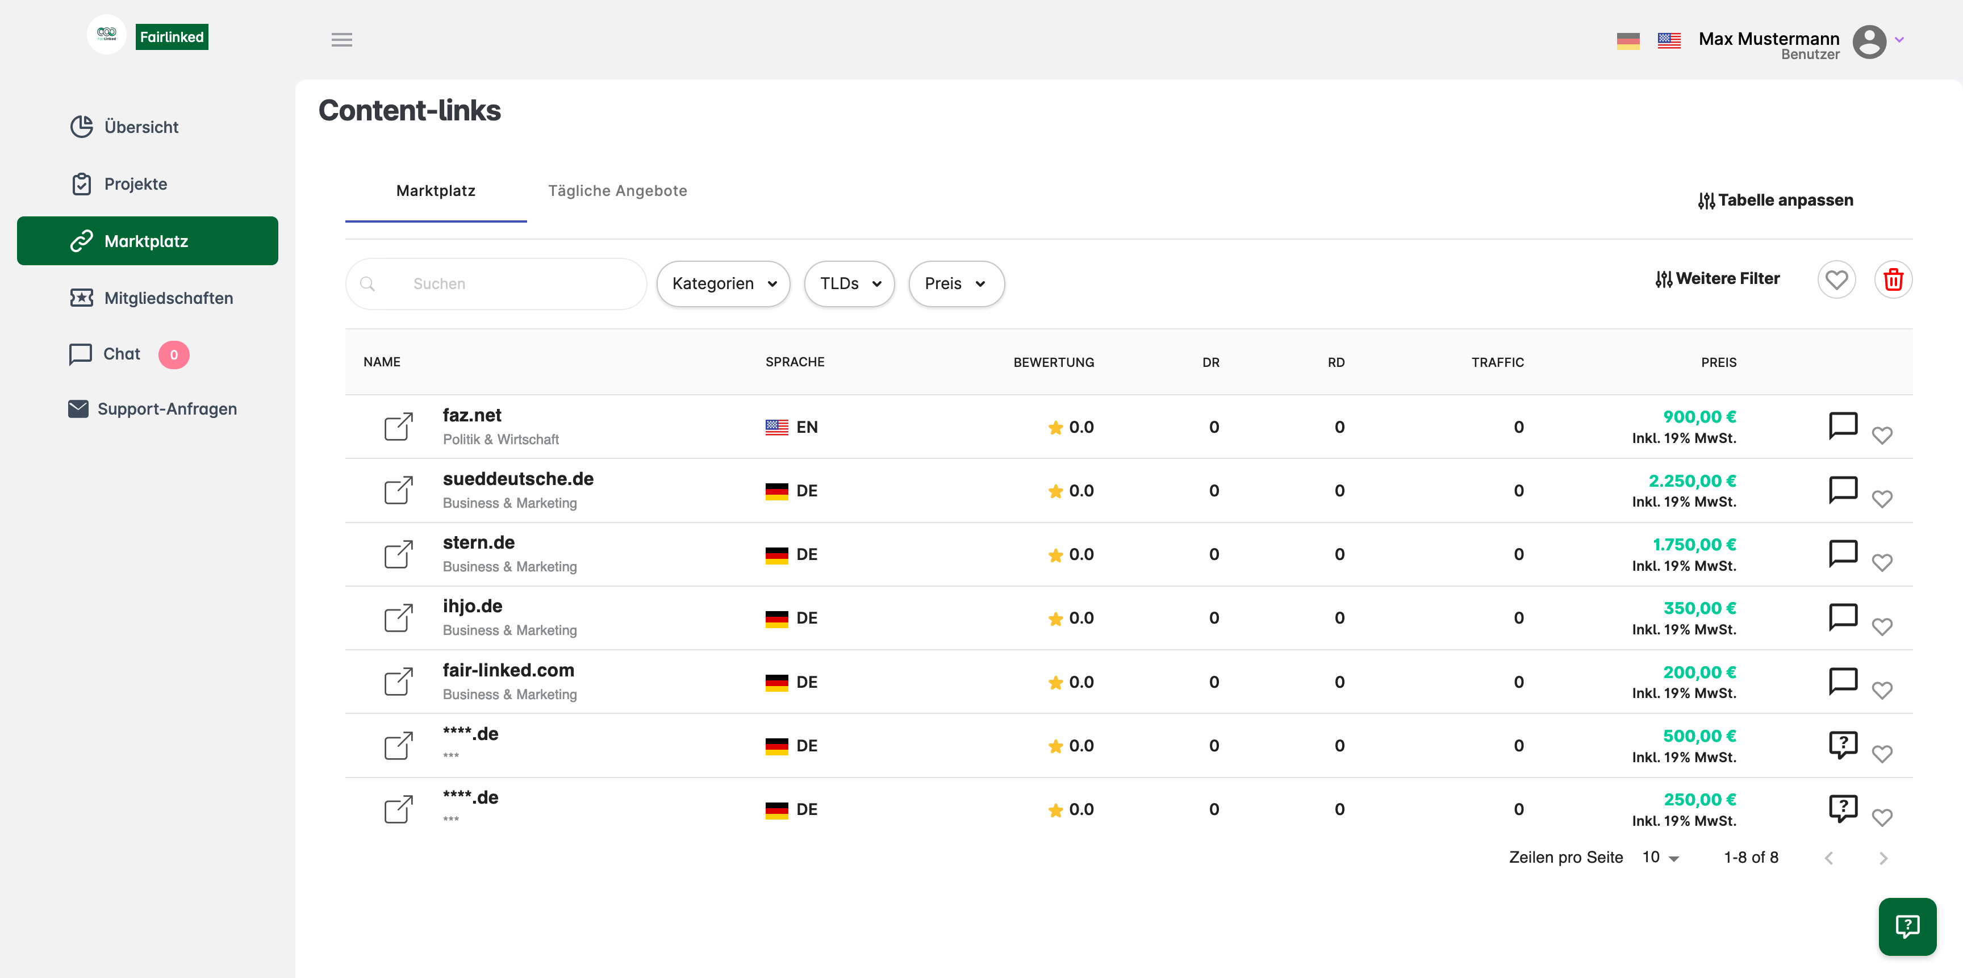1963x978 pixels.
Task: Open chat bubble for stern.de row
Action: (x=1843, y=553)
